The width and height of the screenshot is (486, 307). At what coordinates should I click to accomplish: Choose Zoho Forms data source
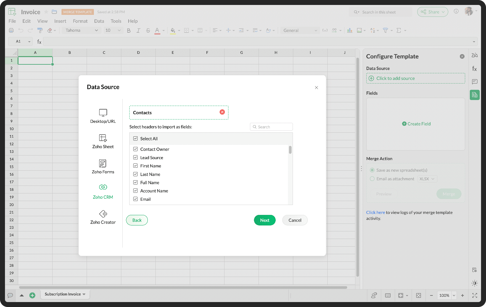[x=103, y=167]
